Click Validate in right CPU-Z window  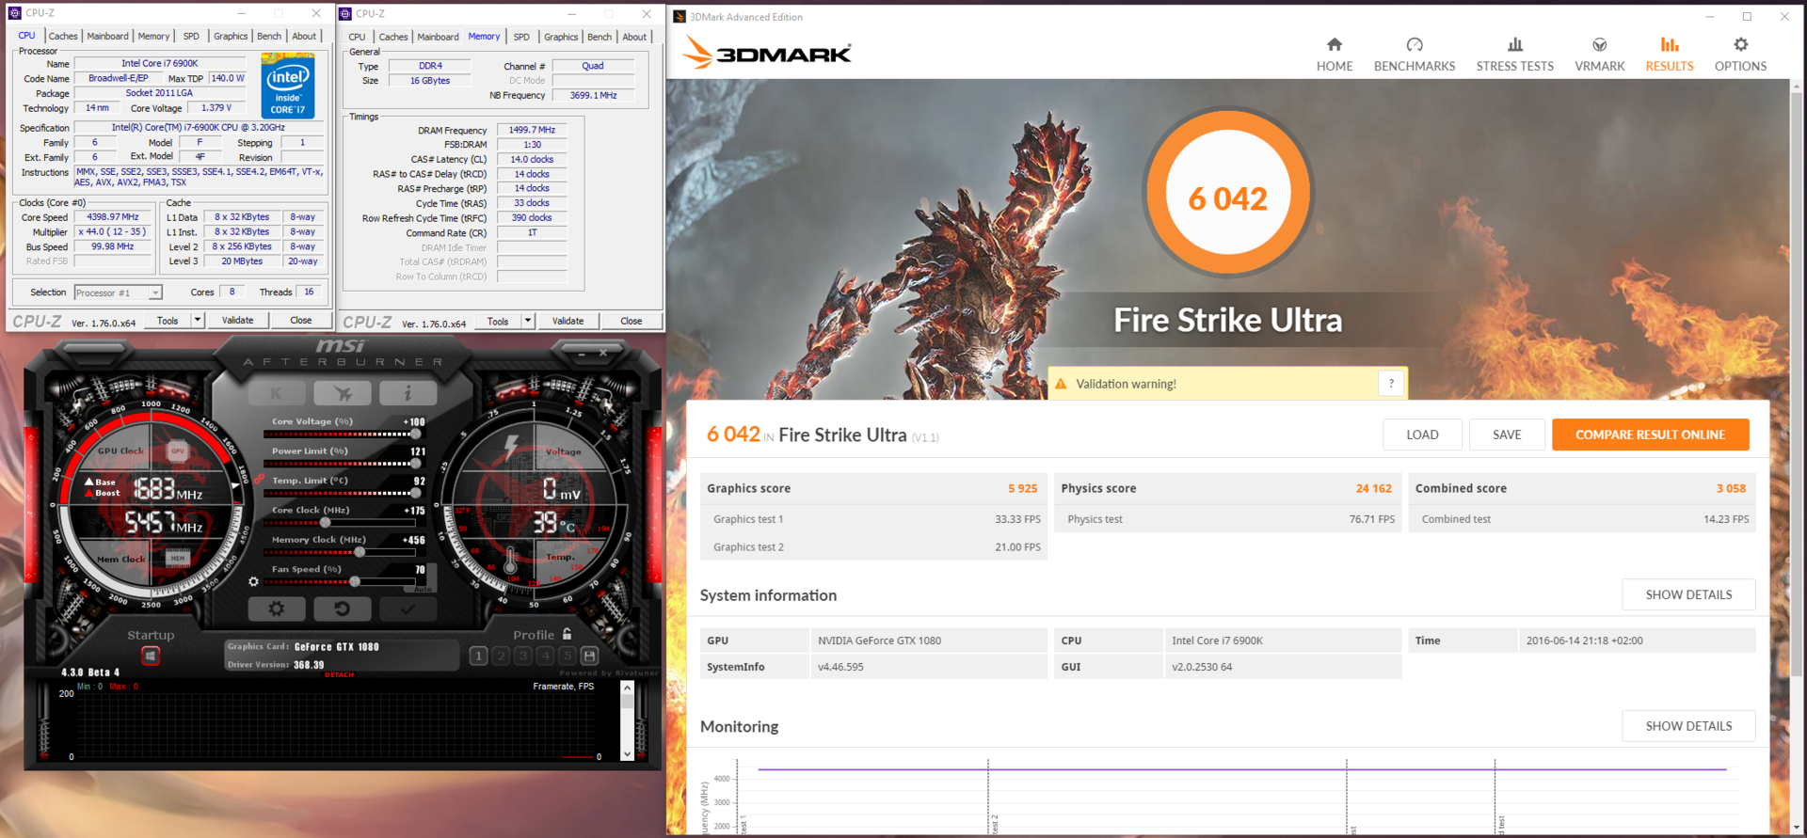pos(568,321)
